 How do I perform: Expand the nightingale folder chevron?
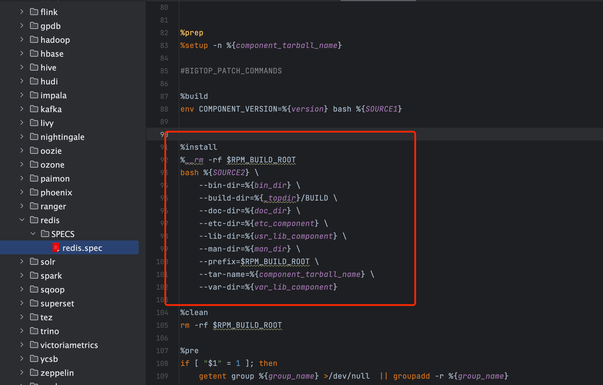pos(22,137)
